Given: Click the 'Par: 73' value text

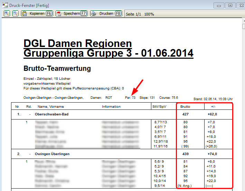Looking at the screenshot, I should point(130,98).
